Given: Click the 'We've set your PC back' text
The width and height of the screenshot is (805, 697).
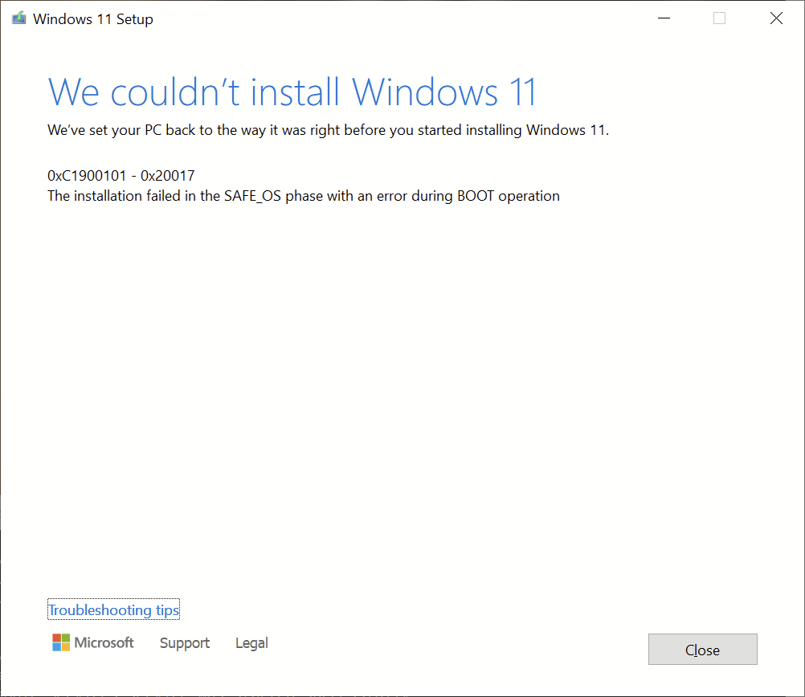Looking at the screenshot, I should coord(328,130).
